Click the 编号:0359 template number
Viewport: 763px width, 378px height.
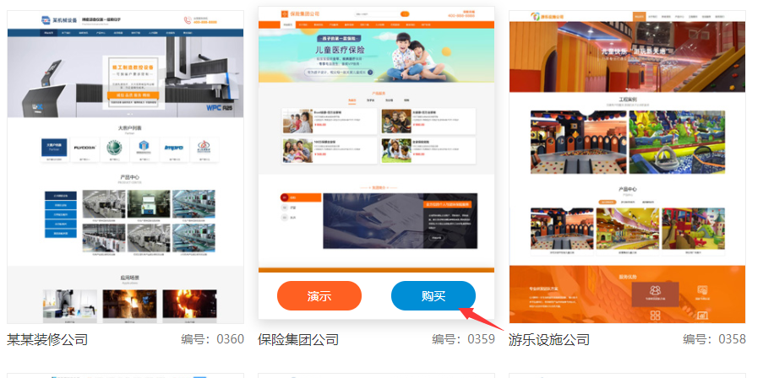pyautogui.click(x=463, y=340)
